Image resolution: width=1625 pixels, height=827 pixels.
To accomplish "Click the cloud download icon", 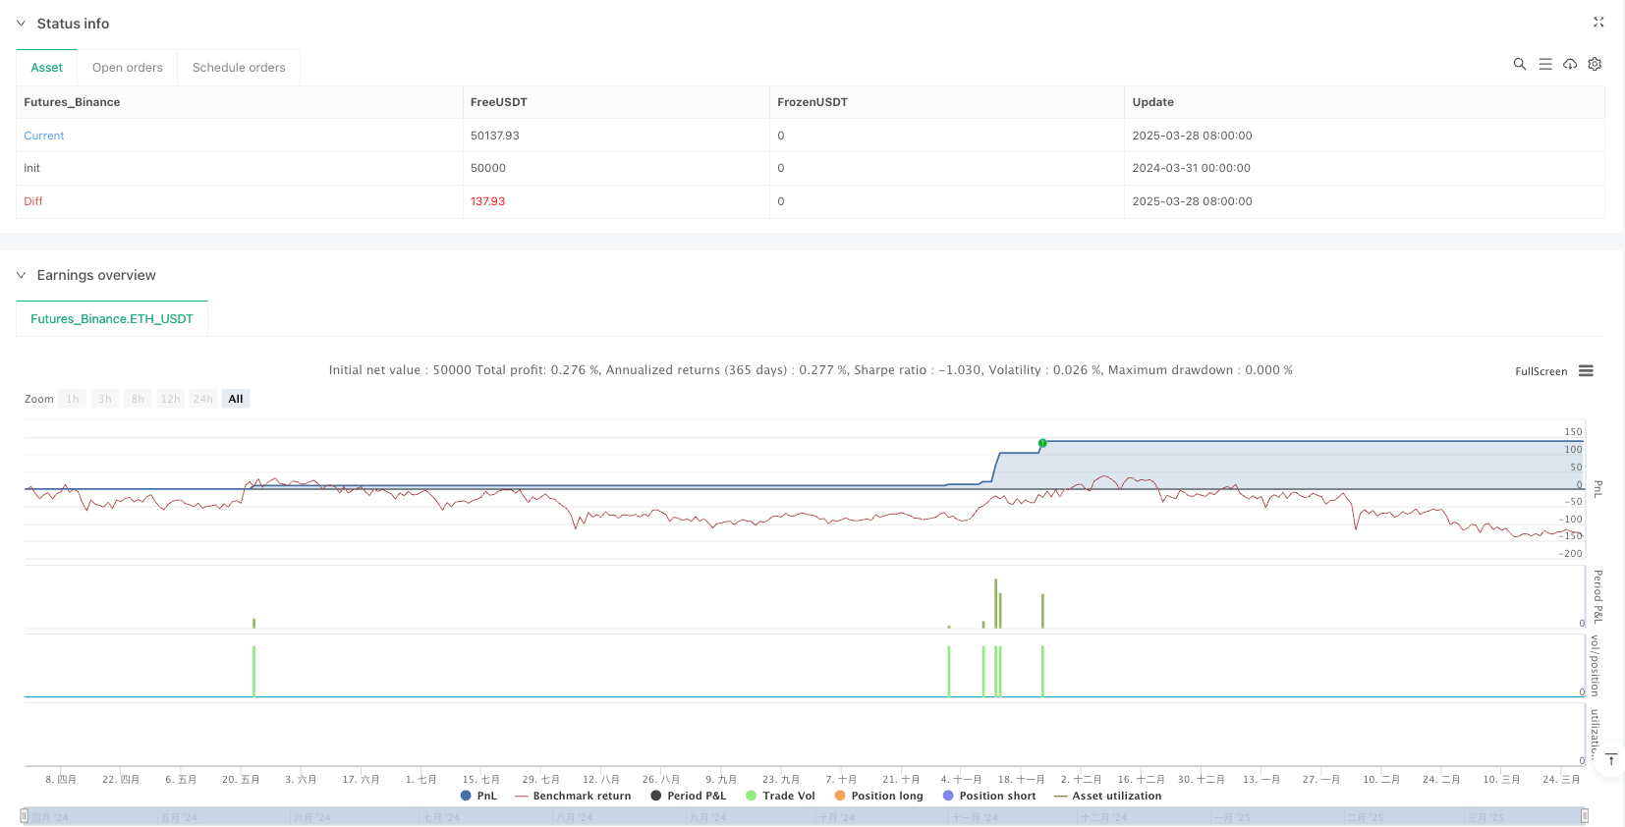I will (1570, 64).
